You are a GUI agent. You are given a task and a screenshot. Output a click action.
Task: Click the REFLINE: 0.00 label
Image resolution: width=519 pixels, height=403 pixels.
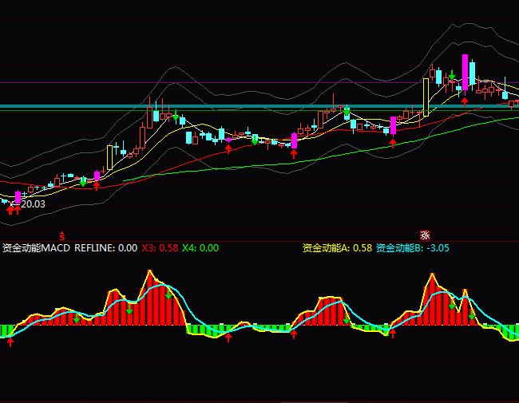105,248
